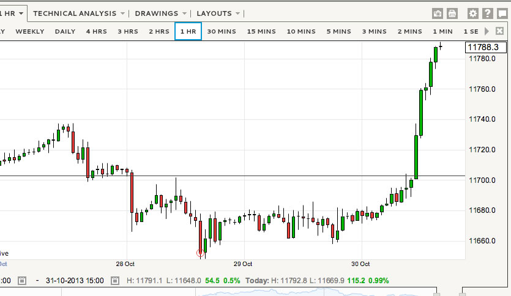Take a chart snapshot with camera icon
The width and height of the screenshot is (511, 296).
[438, 13]
